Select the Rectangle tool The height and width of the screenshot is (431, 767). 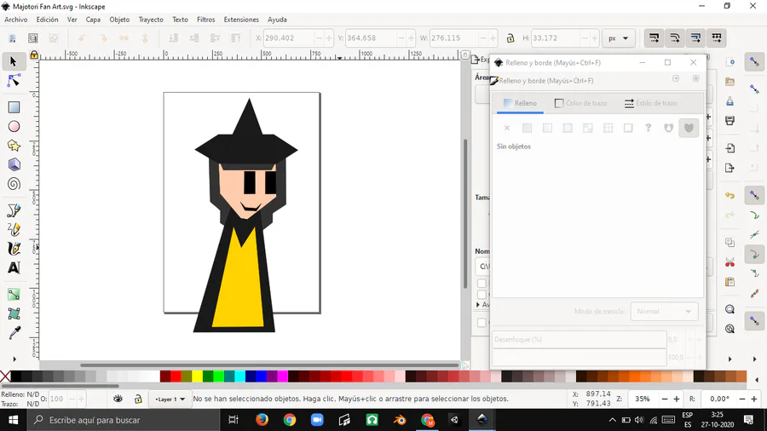point(14,107)
